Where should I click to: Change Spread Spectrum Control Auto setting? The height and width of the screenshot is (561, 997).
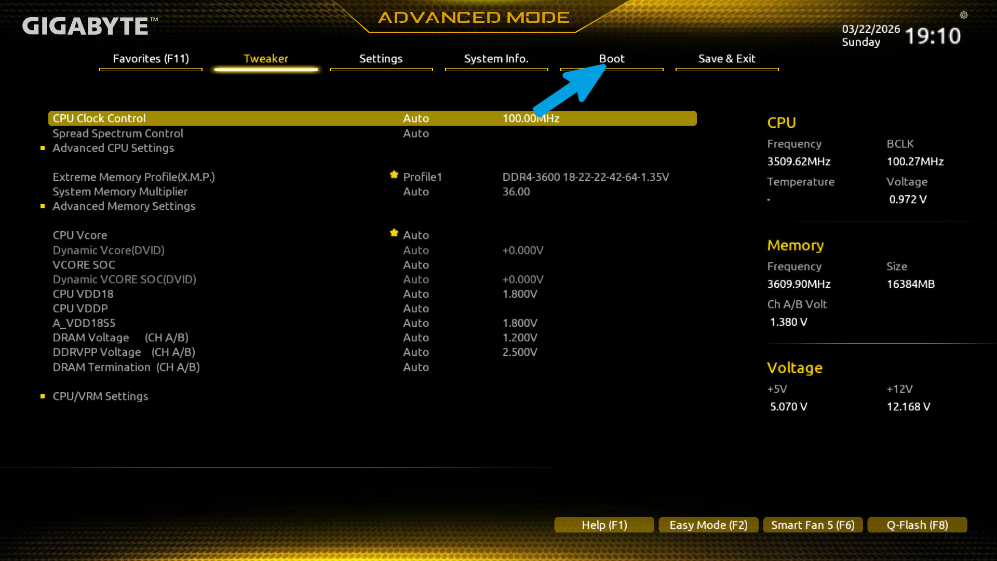point(416,133)
